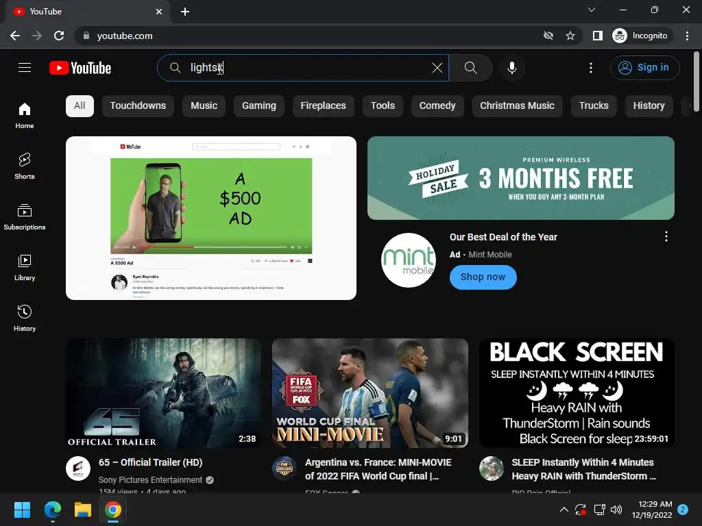Click FOX Soccer channel avatar
702x526 pixels.
285,468
